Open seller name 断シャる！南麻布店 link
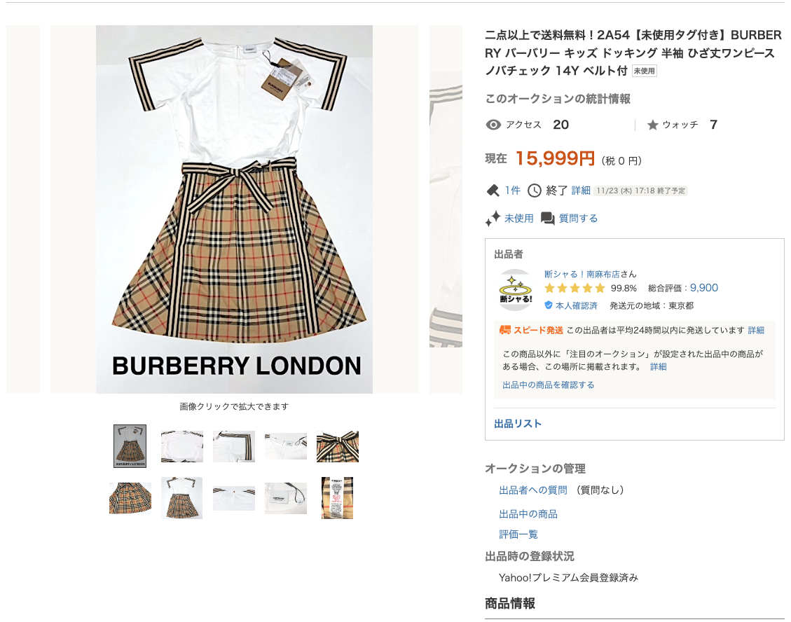The width and height of the screenshot is (791, 622). point(582,274)
